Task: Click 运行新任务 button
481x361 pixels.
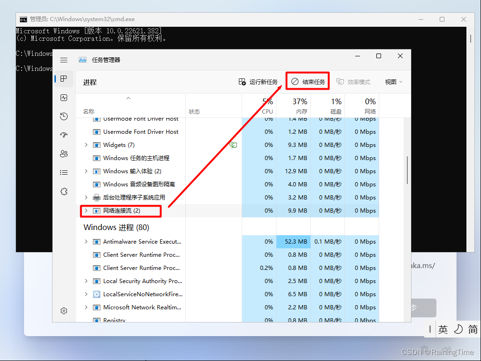Action: coord(258,82)
